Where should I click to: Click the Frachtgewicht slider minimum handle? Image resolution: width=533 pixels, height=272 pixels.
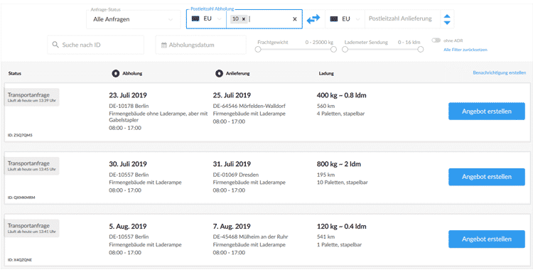(258, 50)
